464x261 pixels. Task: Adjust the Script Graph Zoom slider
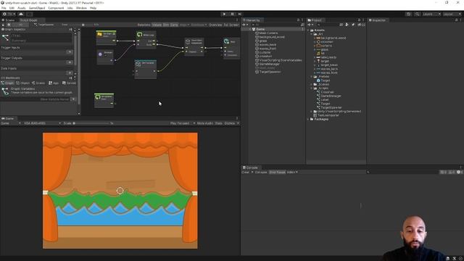pyautogui.click(x=82, y=25)
